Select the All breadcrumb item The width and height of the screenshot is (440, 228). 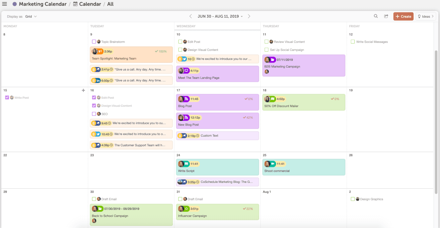(110, 4)
